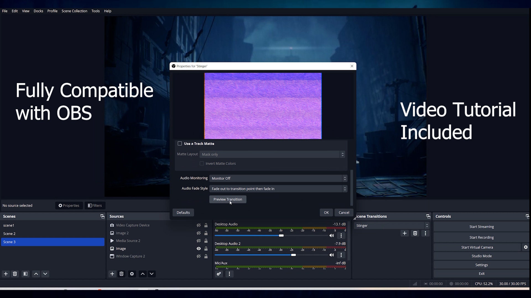Screen dimensions: 531x298
Task: Confirm Stinger properties with OK
Action: tap(326, 212)
